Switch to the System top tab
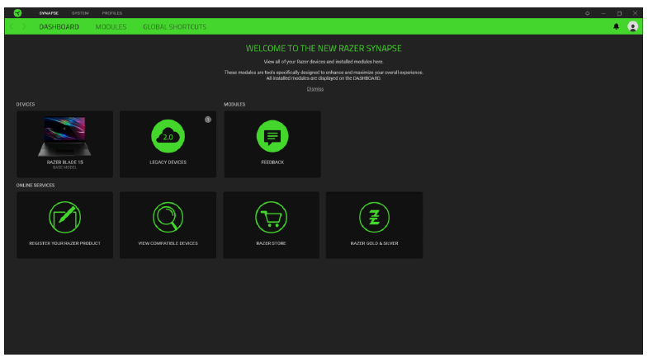This screenshot has width=648, height=362. (80, 13)
